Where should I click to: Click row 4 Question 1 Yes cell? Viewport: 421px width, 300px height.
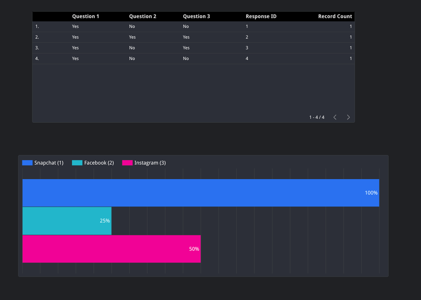(x=75, y=58)
